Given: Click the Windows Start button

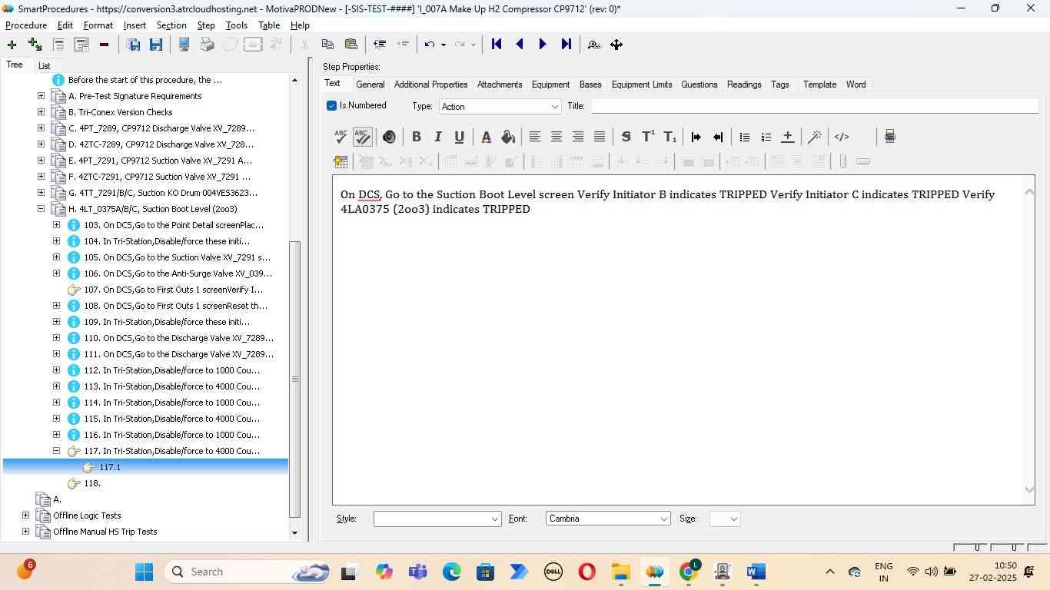Looking at the screenshot, I should (x=144, y=572).
